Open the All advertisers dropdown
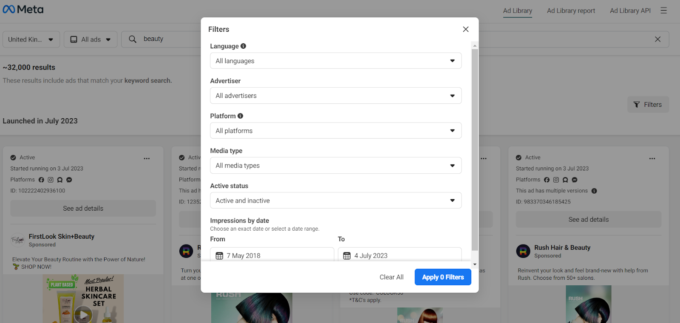The width and height of the screenshot is (680, 323). (x=336, y=95)
